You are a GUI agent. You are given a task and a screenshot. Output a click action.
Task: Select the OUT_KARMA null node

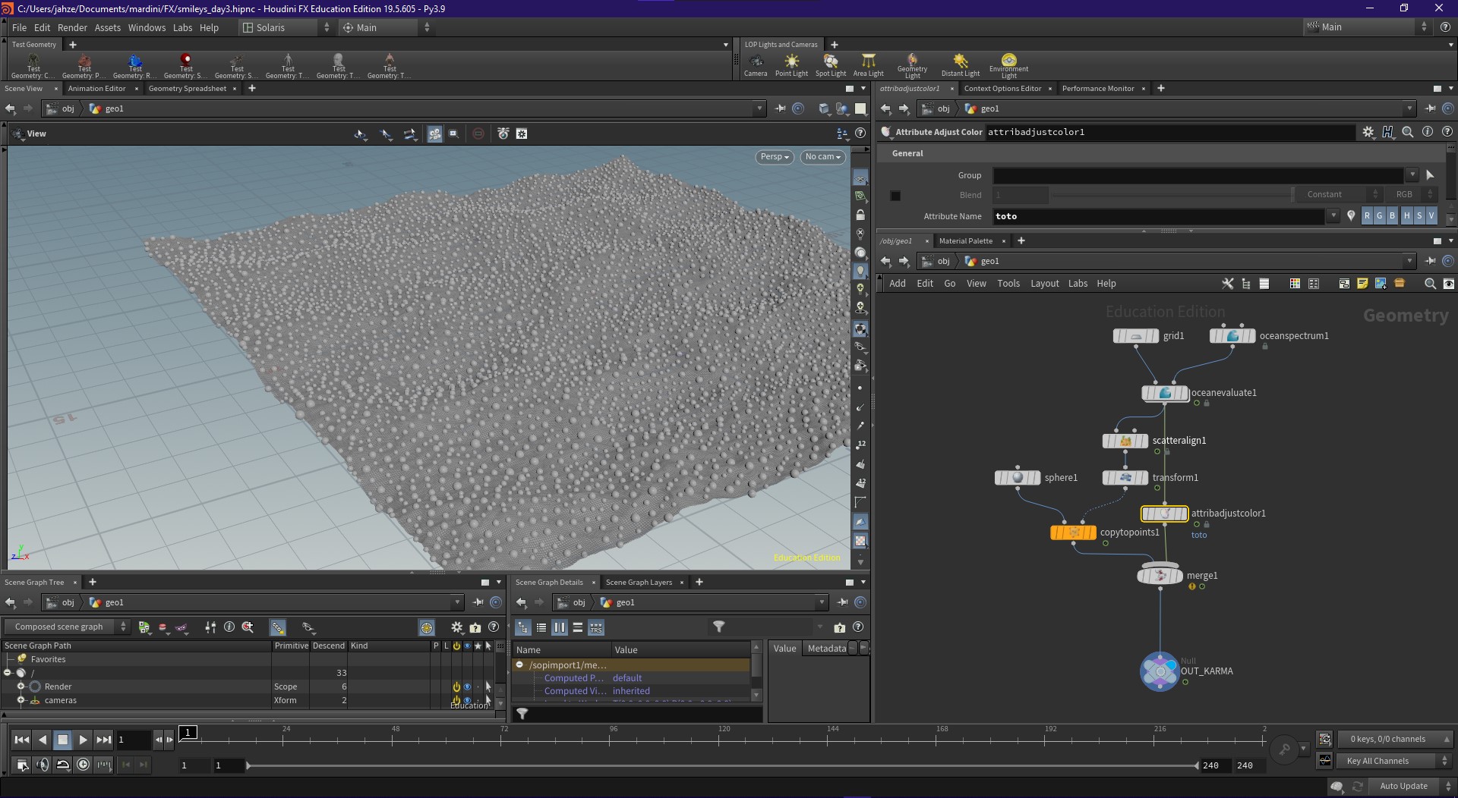(1160, 671)
